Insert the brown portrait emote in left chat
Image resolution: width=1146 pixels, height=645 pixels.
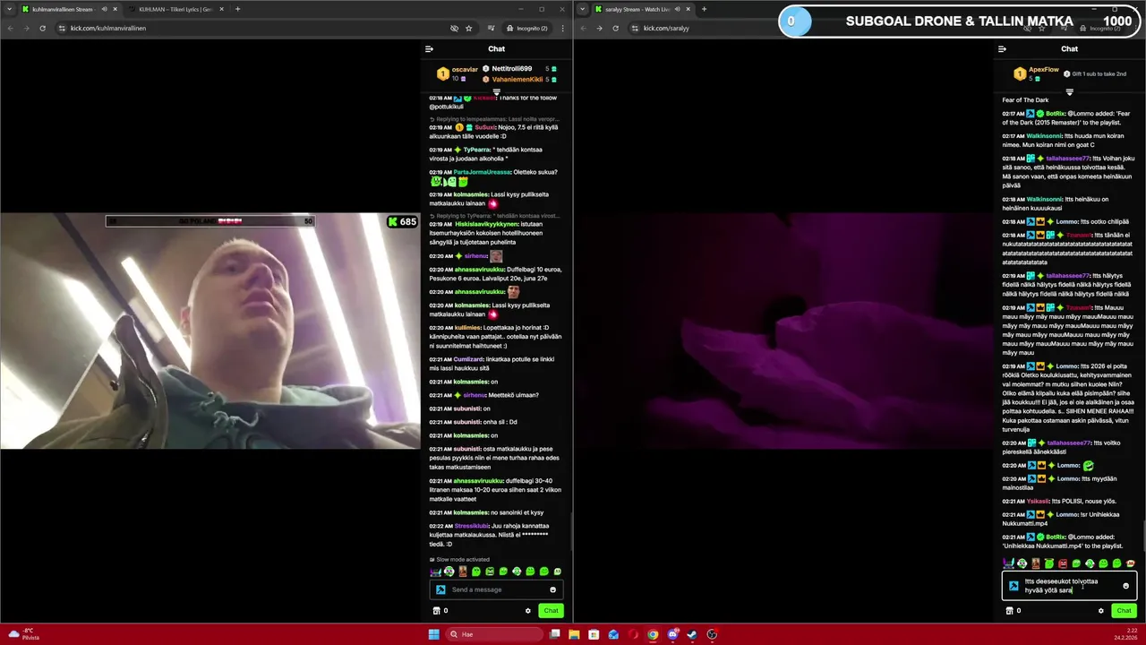coord(463,572)
